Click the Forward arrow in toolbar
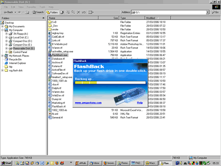221x166 pixels. coord(19,12)
